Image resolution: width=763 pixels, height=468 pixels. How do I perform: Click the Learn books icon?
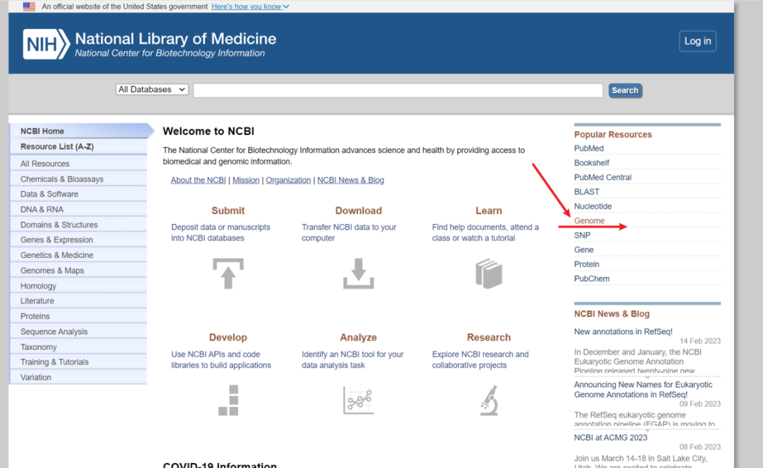[489, 274]
